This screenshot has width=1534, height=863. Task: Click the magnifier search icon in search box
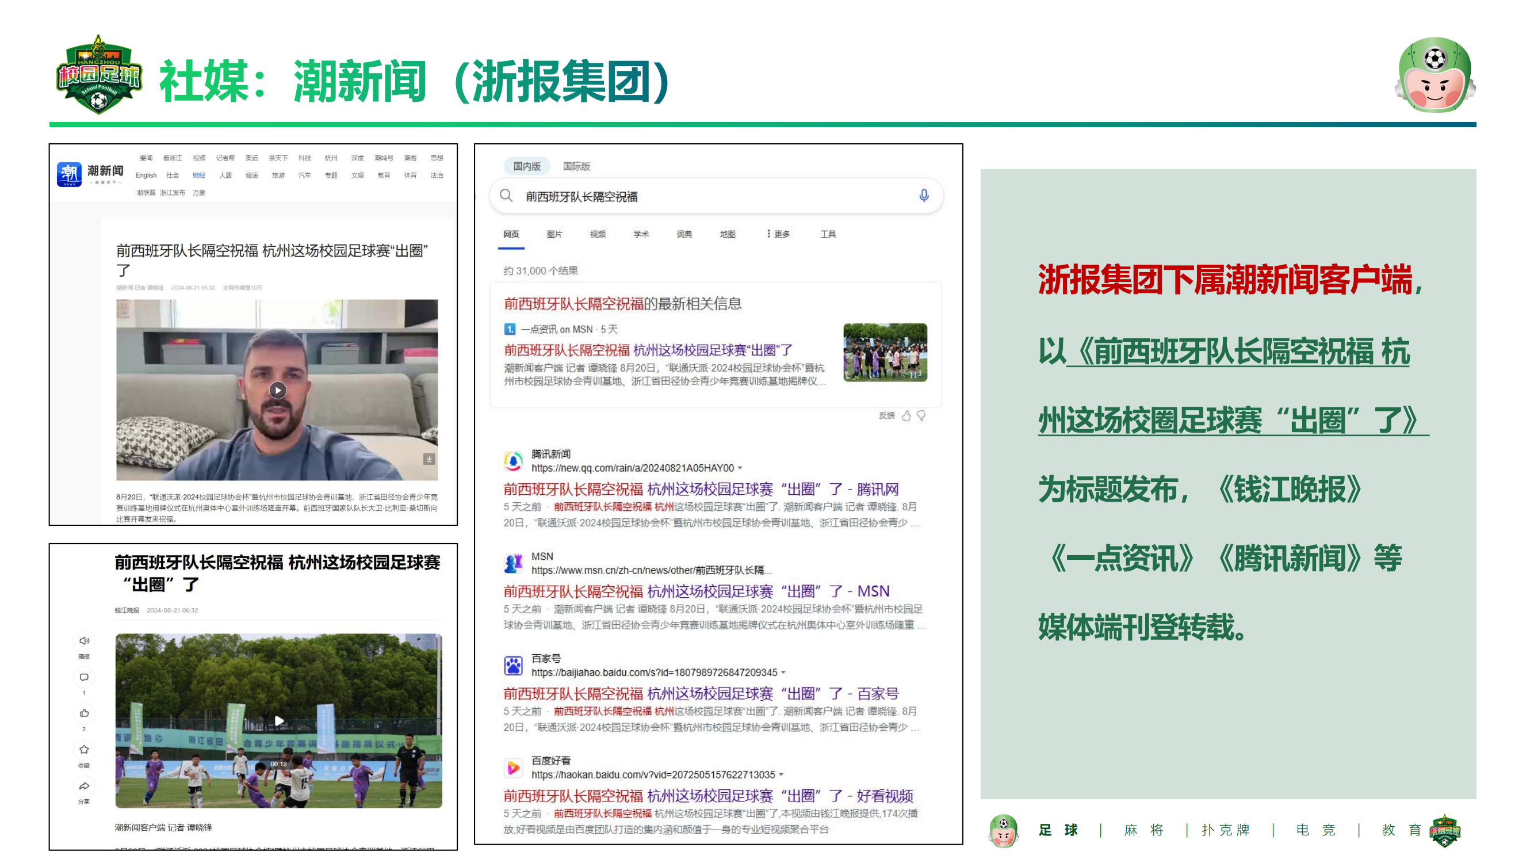[506, 196]
